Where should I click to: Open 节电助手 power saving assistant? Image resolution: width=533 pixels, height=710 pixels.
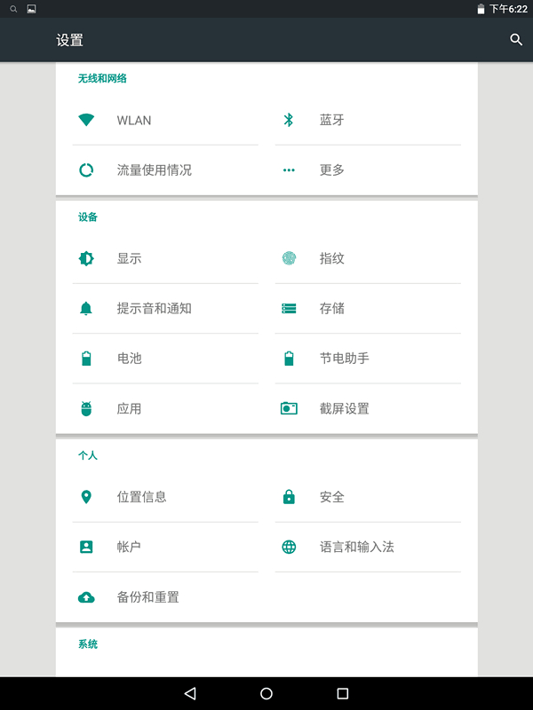click(x=345, y=359)
